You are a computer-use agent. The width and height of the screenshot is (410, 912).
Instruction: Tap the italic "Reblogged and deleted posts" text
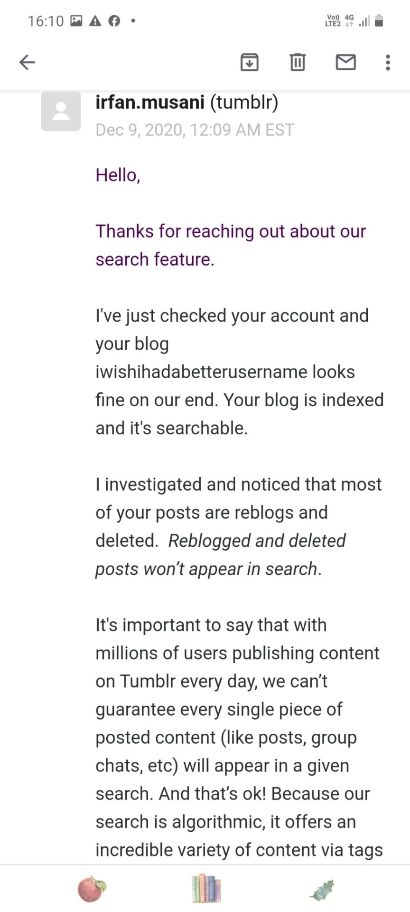[x=257, y=541]
